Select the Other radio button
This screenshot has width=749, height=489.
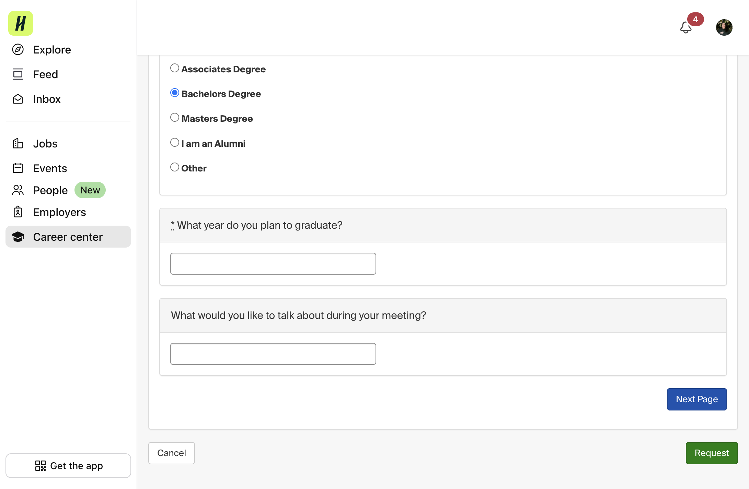pyautogui.click(x=175, y=167)
